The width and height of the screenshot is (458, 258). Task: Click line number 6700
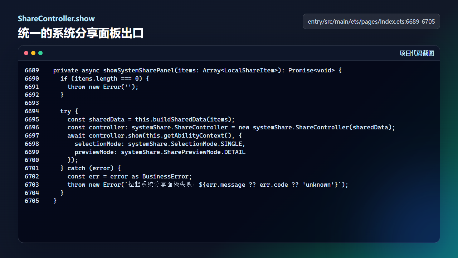click(32, 160)
